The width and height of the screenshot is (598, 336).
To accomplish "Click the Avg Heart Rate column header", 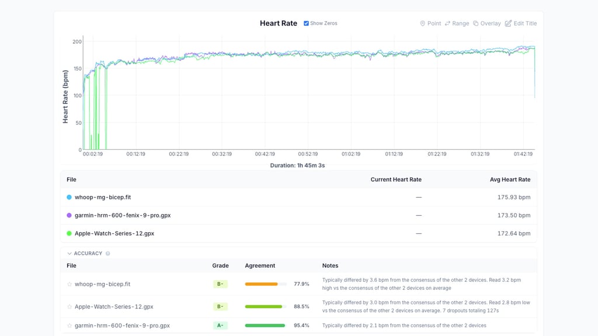I will [510, 180].
